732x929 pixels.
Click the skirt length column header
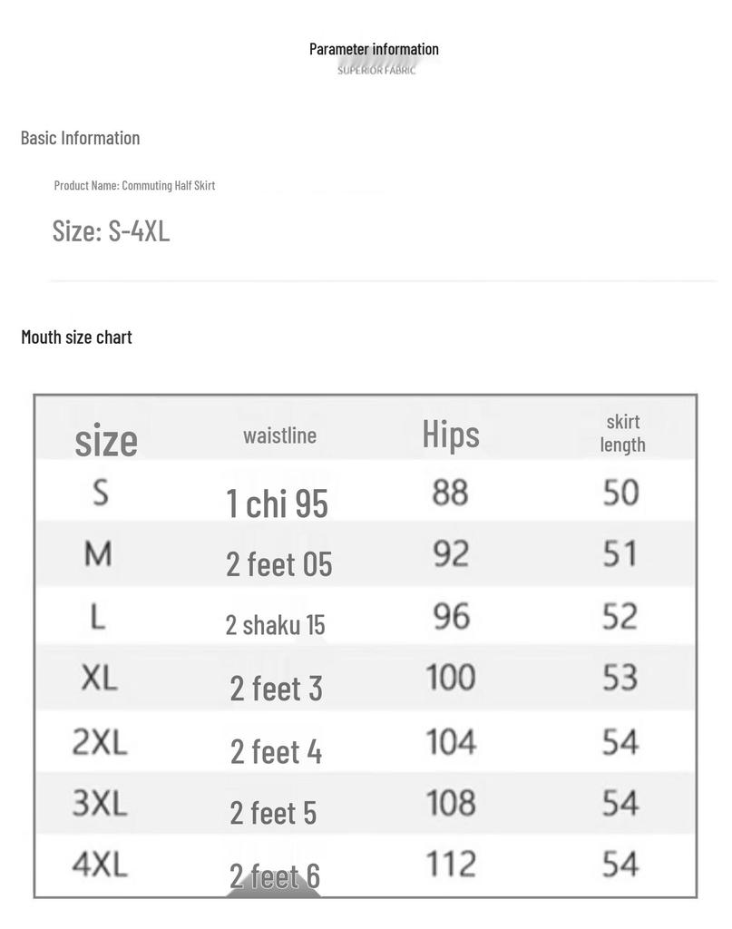(x=622, y=433)
